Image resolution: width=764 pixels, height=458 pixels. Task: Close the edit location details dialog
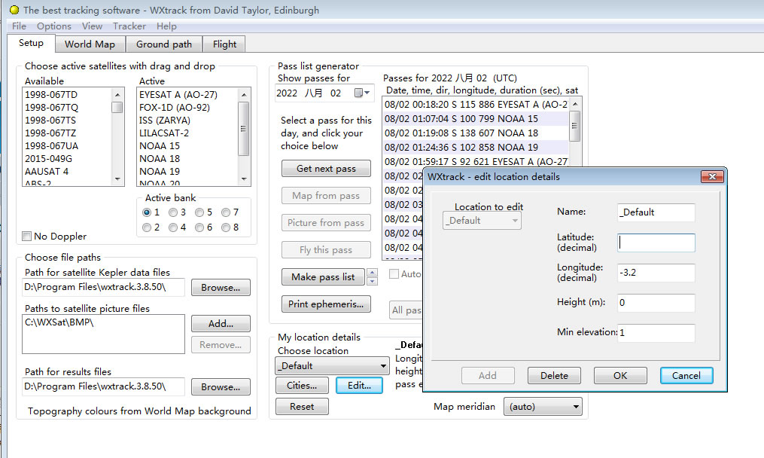(x=711, y=177)
